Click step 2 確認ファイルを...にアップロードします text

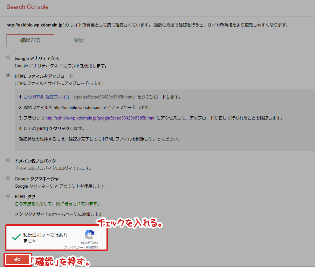coord(85,108)
